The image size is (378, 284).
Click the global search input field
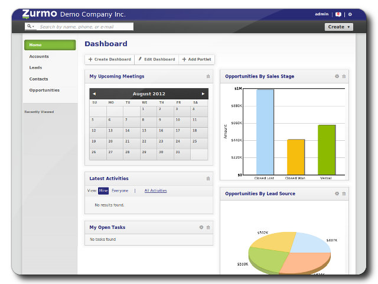coord(85,27)
